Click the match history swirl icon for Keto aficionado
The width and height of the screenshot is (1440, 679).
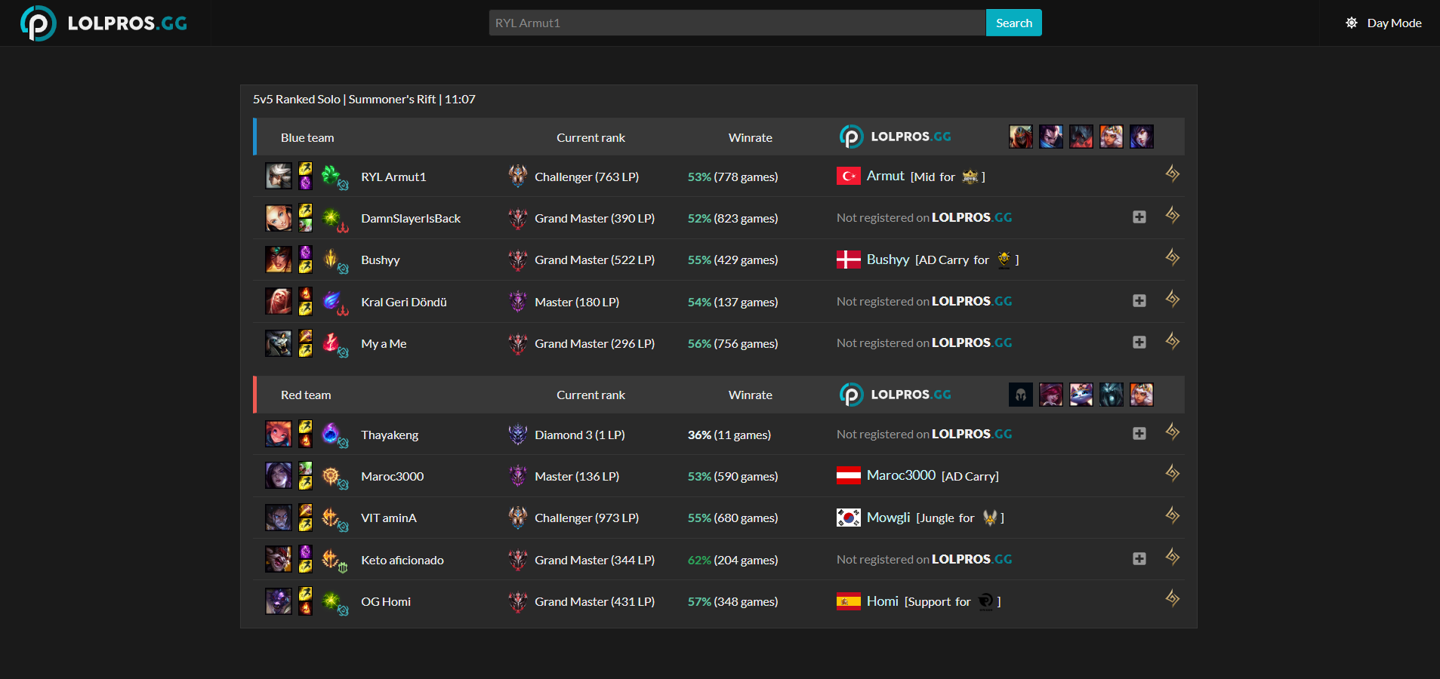tap(1172, 558)
